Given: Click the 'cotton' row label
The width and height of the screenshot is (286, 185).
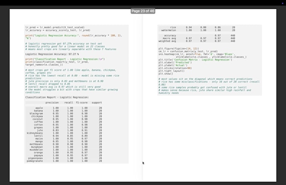Looking at the screenshot, I should point(38,125).
